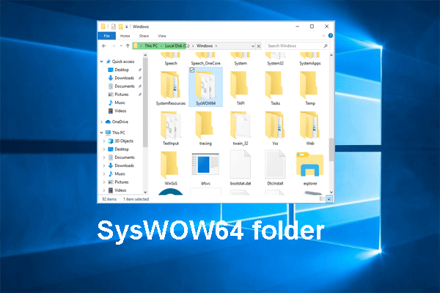Open the Share ribbon tab

tap(144, 36)
